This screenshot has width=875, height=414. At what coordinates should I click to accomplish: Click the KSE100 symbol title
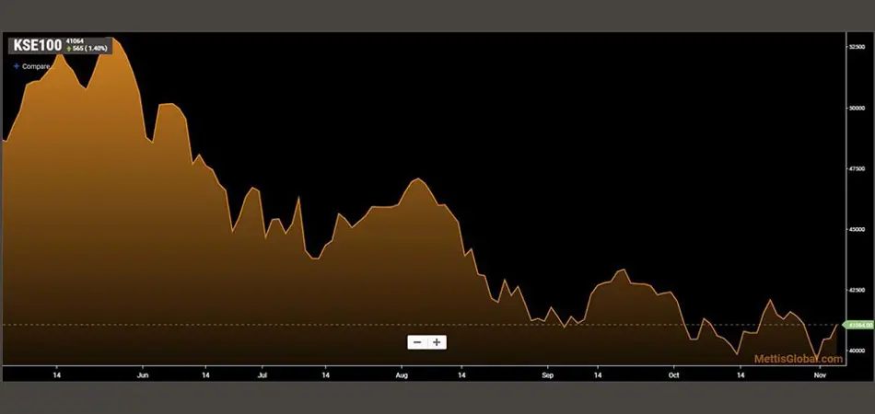37,44
